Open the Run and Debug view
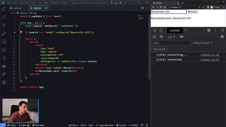Screen dimensions: 226x127 coord(4,34)
